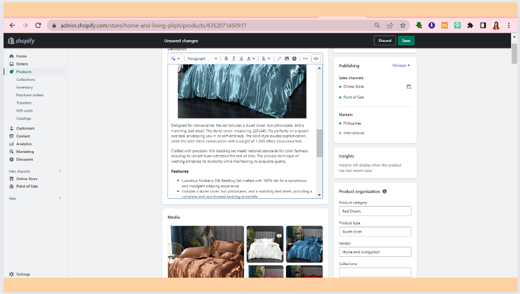Click the address bar URL
This screenshot has width=520, height=294.
(153, 25)
